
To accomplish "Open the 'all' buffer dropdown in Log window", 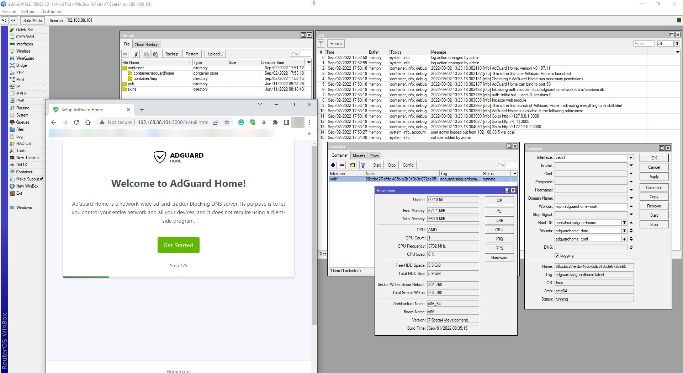I will (x=677, y=44).
